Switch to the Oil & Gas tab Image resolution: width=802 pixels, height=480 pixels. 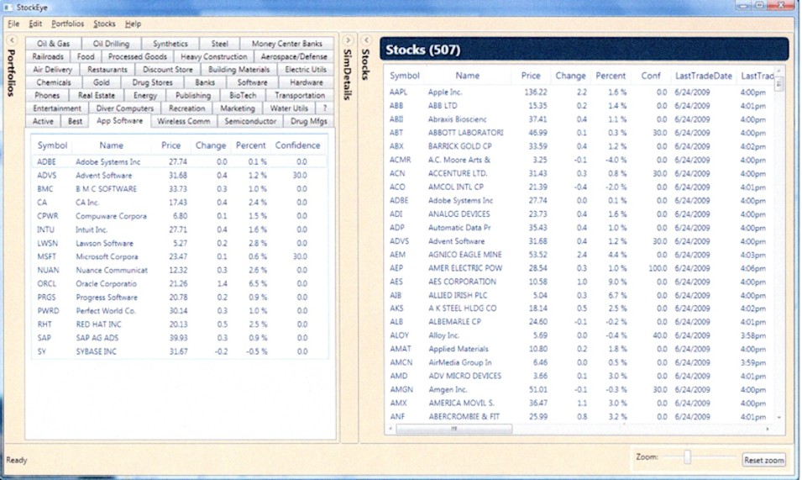(53, 44)
